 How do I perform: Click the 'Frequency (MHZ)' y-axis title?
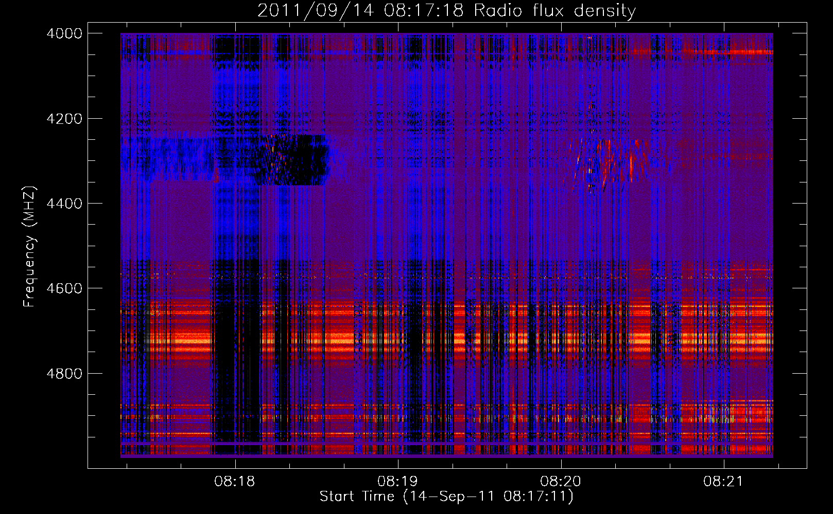click(x=29, y=247)
